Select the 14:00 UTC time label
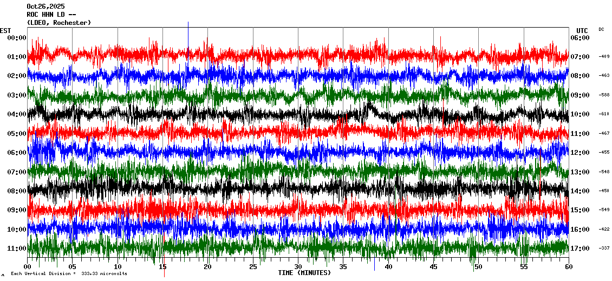 coord(580,191)
